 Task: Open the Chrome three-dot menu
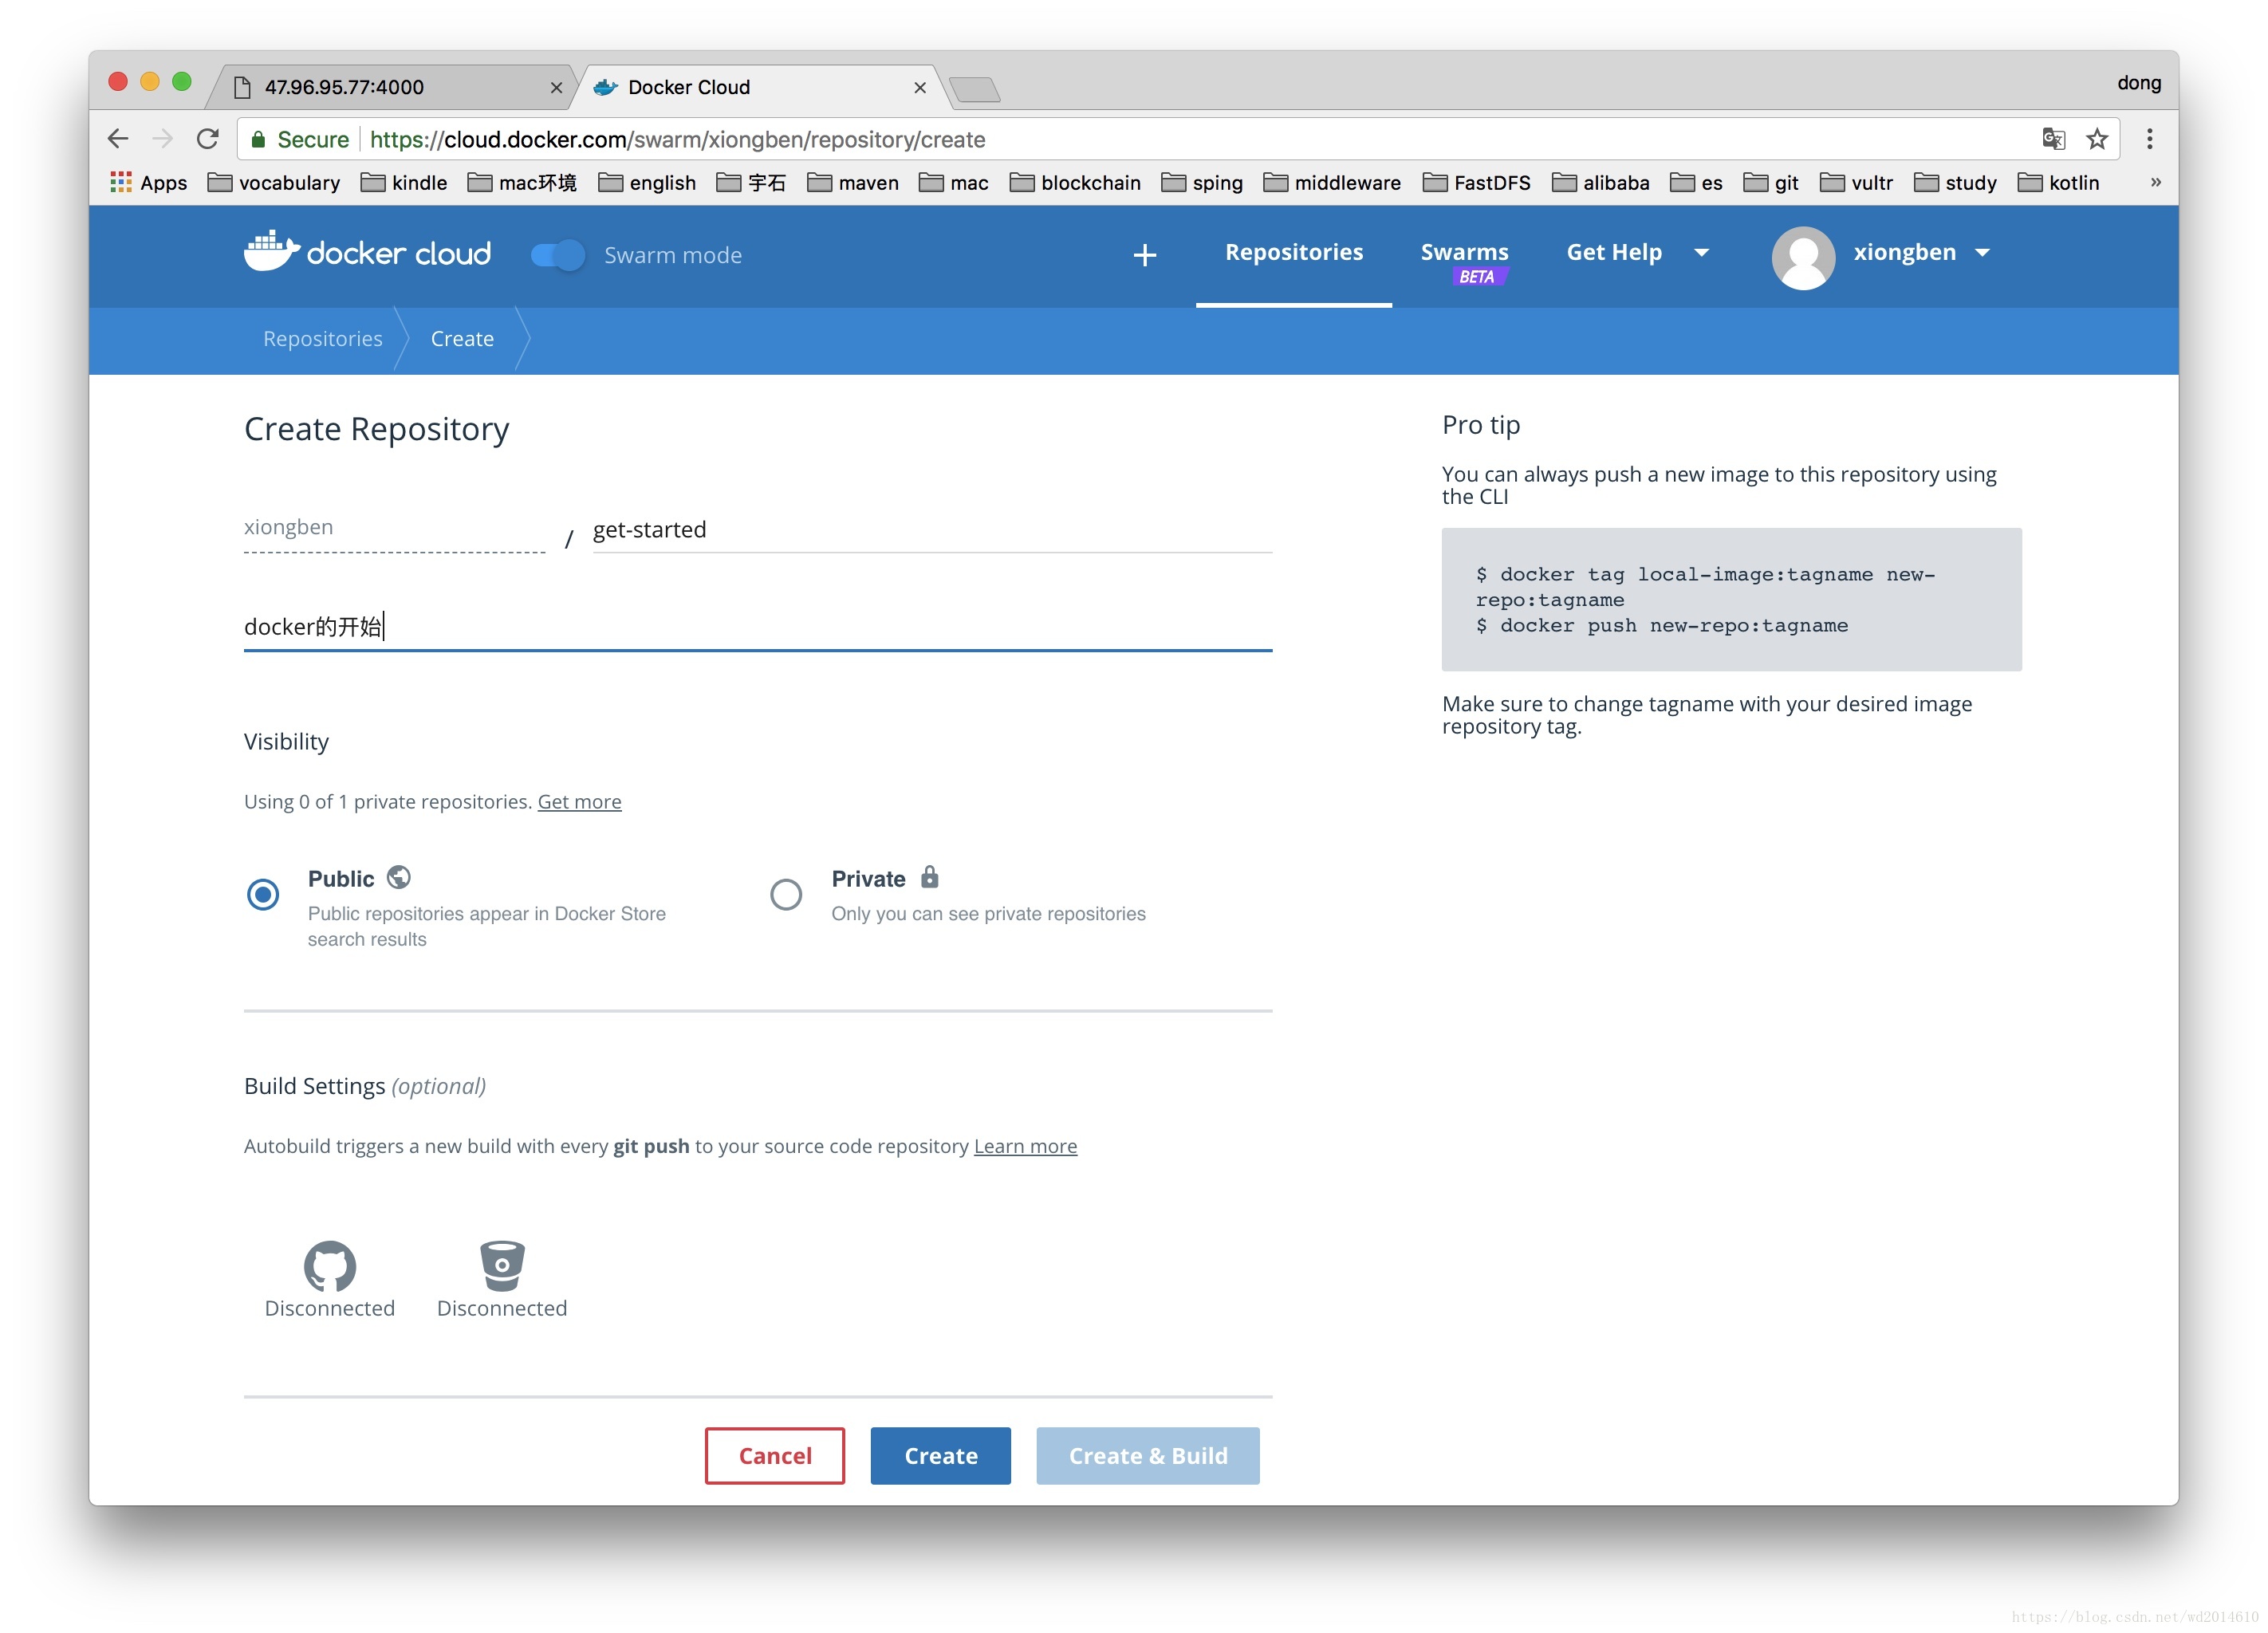click(2149, 139)
